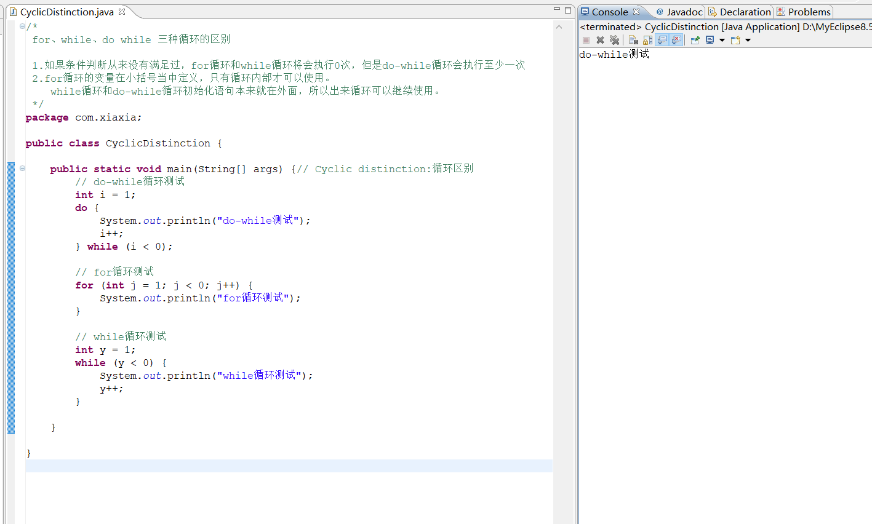This screenshot has width=872, height=524.
Task: Maximize the editor area
Action: click(568, 10)
